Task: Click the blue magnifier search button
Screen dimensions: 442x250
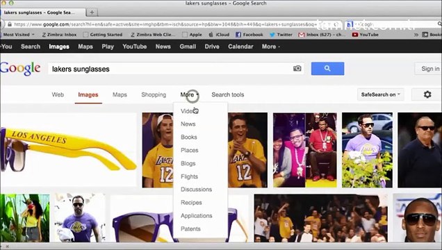Action: [327, 69]
